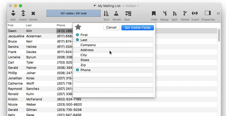Click the Cancel button
Viewport: 226px width, 116px height.
coord(111,27)
